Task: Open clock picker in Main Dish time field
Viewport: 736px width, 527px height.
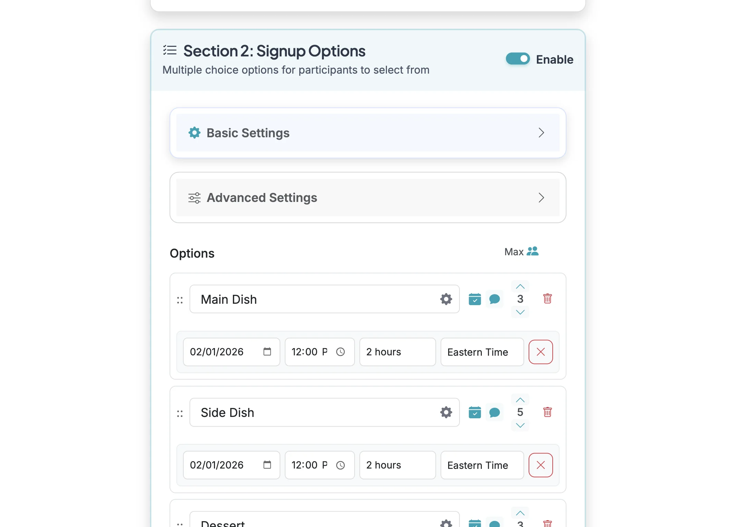Action: (x=340, y=352)
